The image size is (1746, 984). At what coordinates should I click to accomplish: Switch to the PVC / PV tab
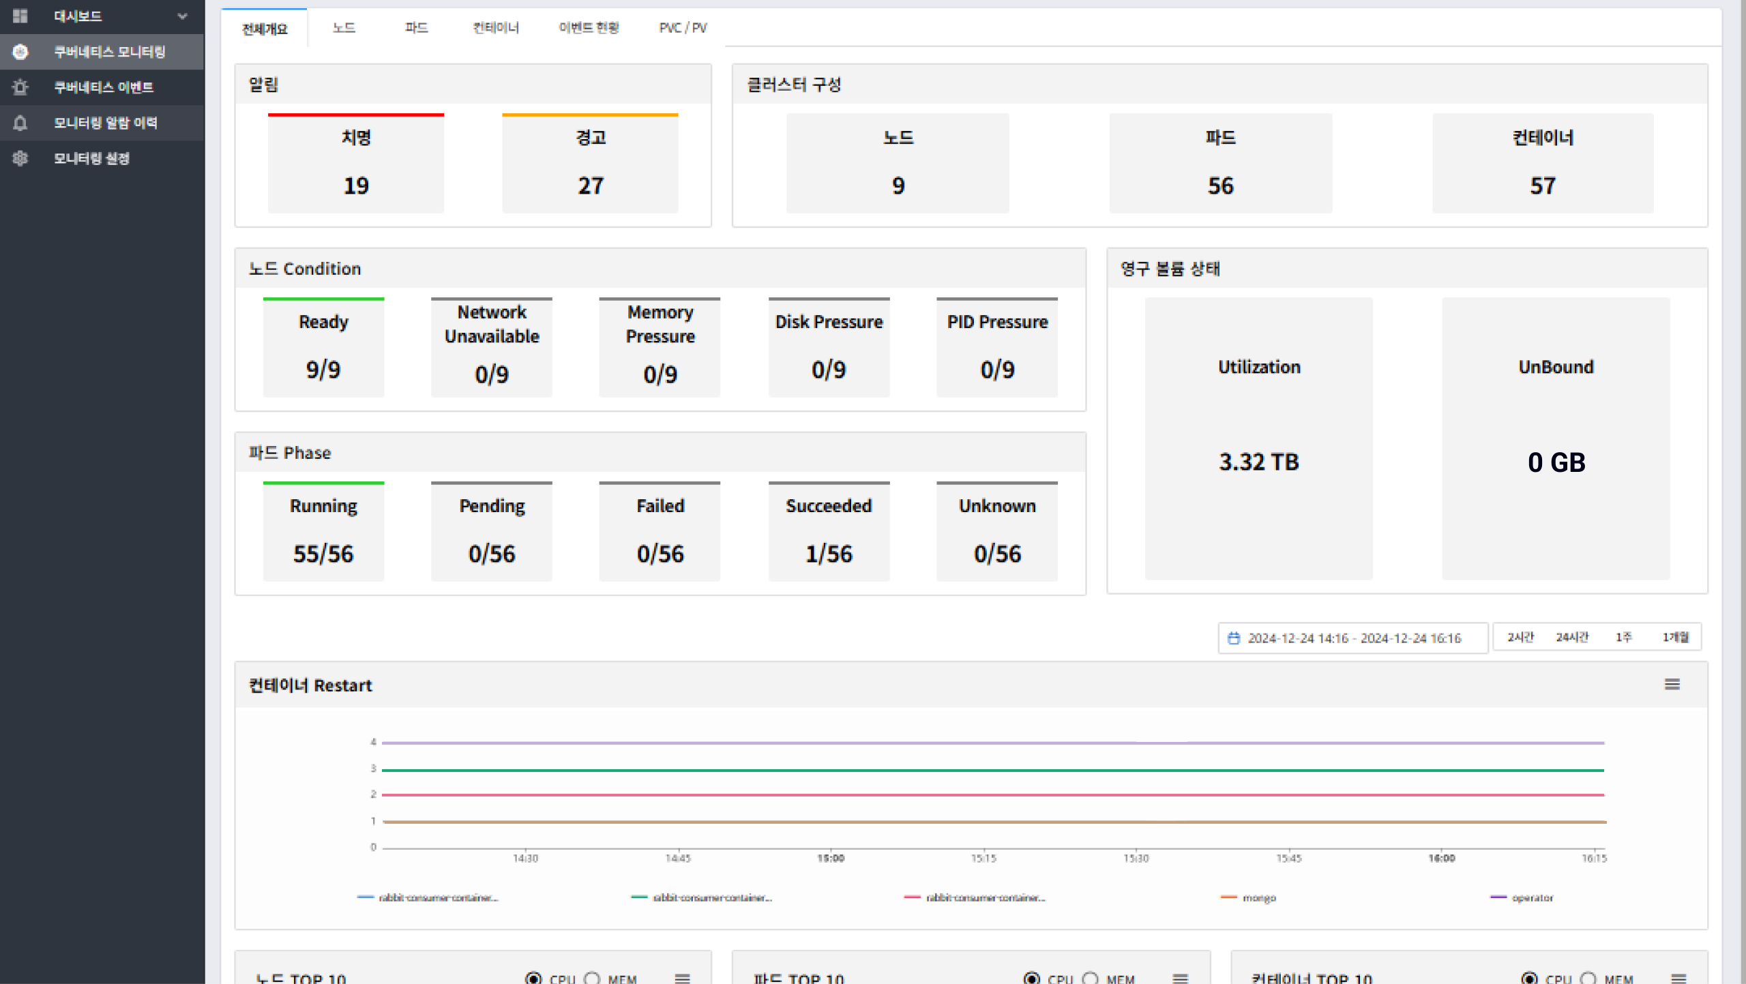pos(683,28)
